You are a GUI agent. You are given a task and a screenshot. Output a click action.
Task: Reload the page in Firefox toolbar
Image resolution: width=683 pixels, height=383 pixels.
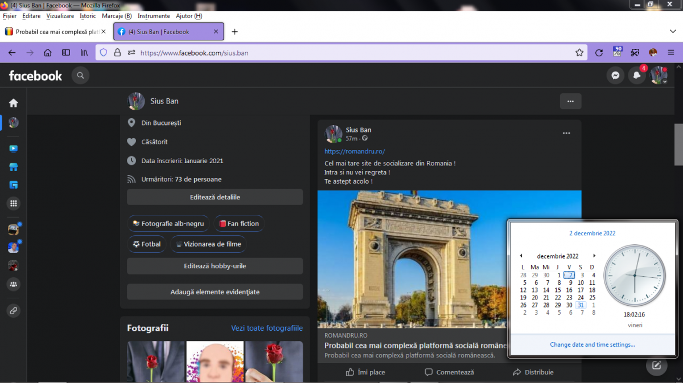click(599, 53)
